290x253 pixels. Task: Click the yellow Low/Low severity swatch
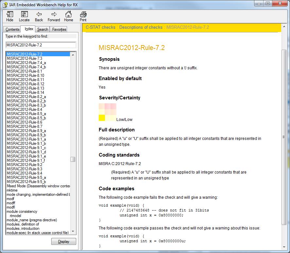tap(102, 118)
